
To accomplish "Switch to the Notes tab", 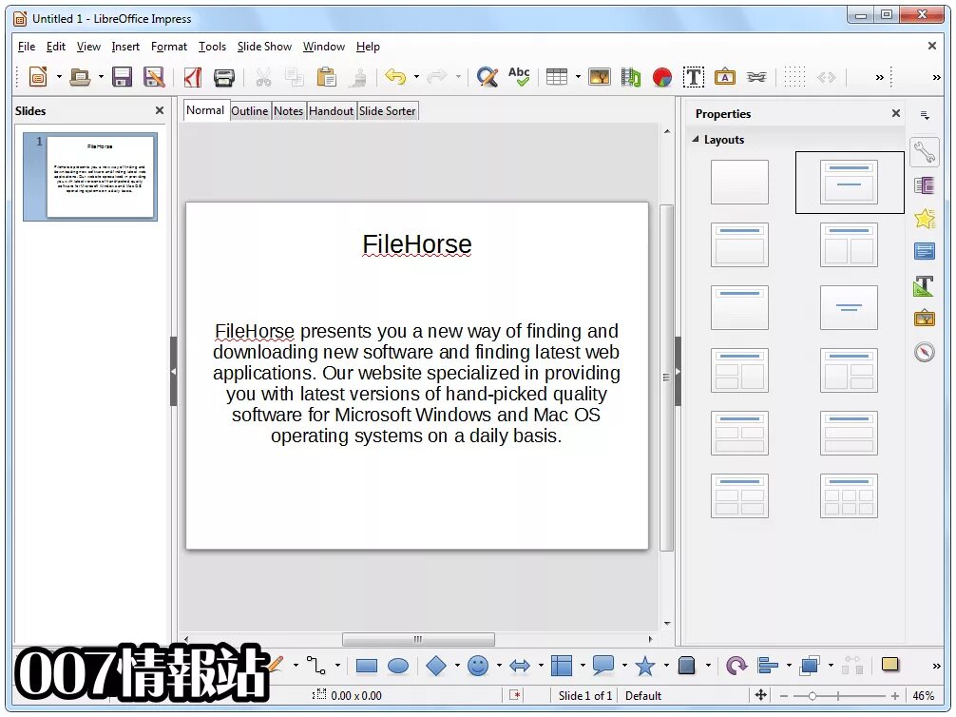I will click(x=288, y=111).
